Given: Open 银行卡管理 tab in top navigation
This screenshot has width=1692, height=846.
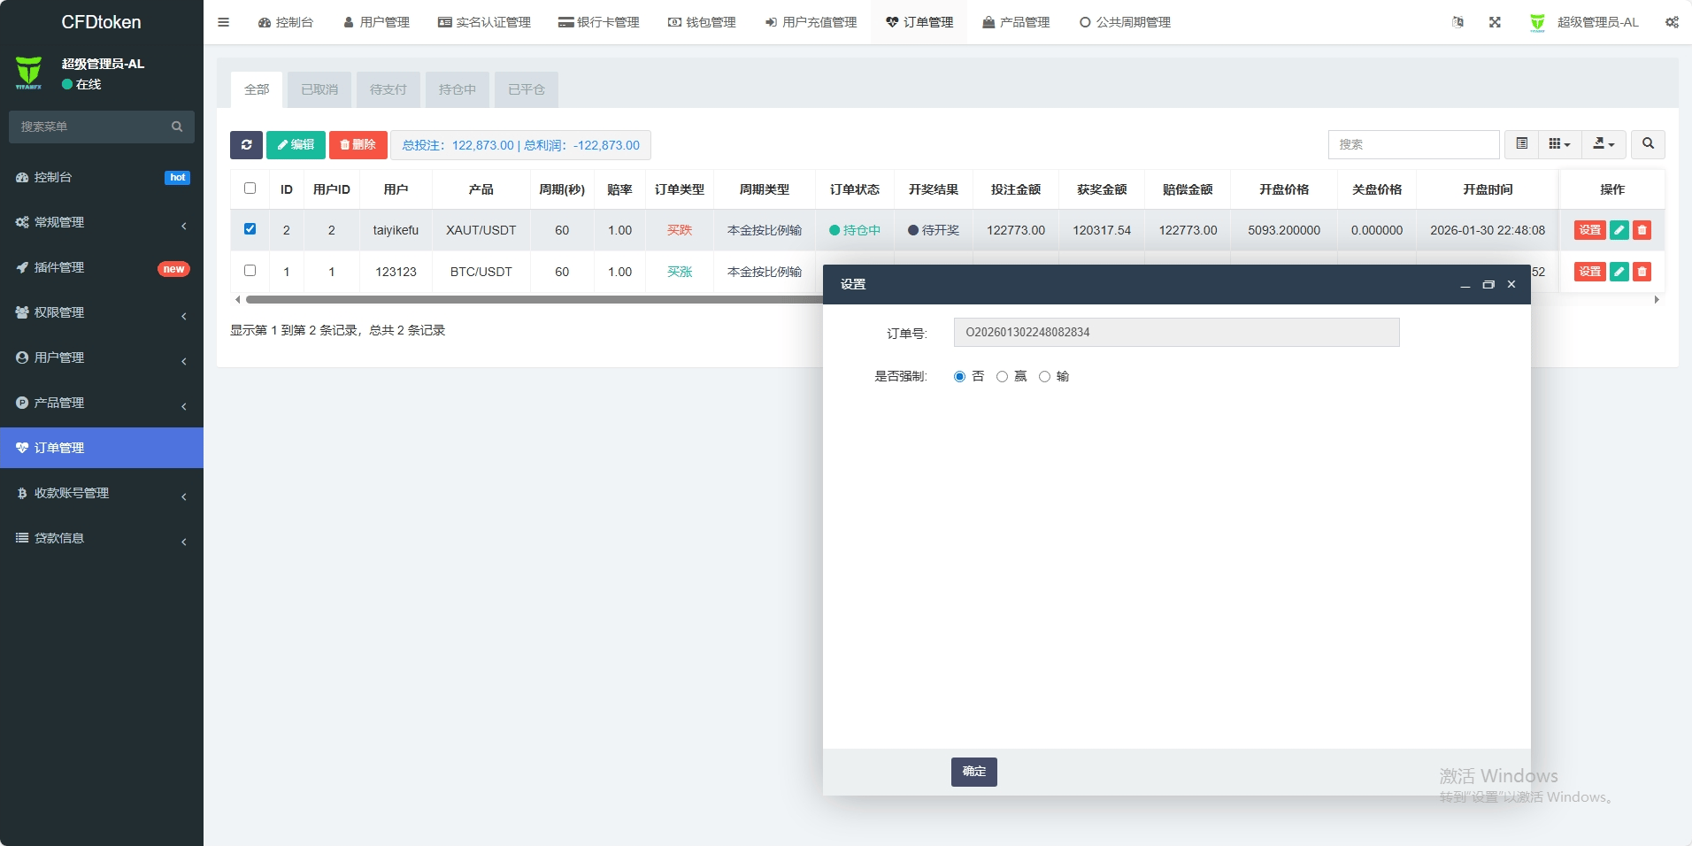Looking at the screenshot, I should 598,22.
